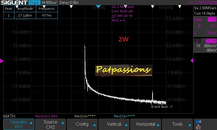
Task: Click the peak 1 marker on the spectrum
Action: tap(85, 47)
